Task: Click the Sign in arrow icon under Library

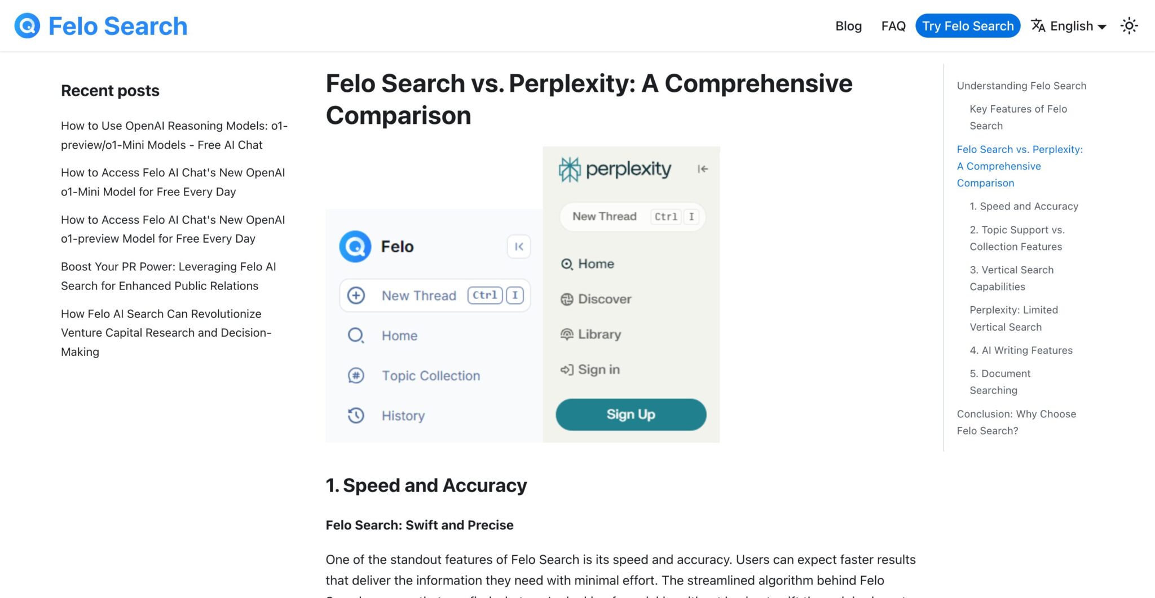Action: pyautogui.click(x=566, y=369)
